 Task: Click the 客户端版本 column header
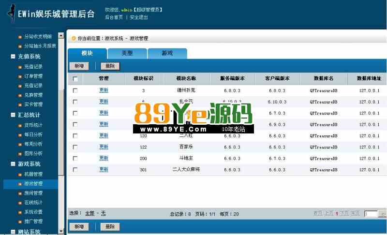click(277, 79)
